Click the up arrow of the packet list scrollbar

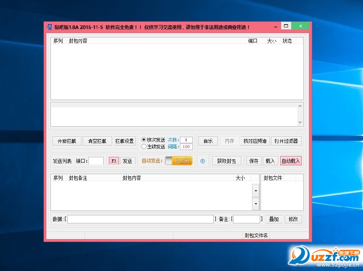coord(256,191)
